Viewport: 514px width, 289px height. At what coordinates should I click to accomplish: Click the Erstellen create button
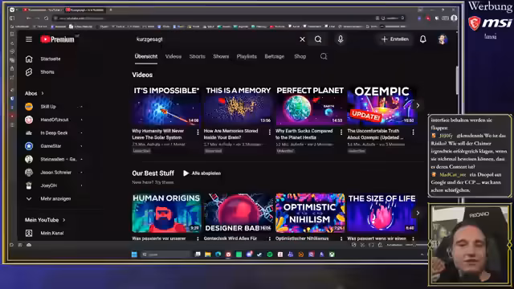(395, 39)
